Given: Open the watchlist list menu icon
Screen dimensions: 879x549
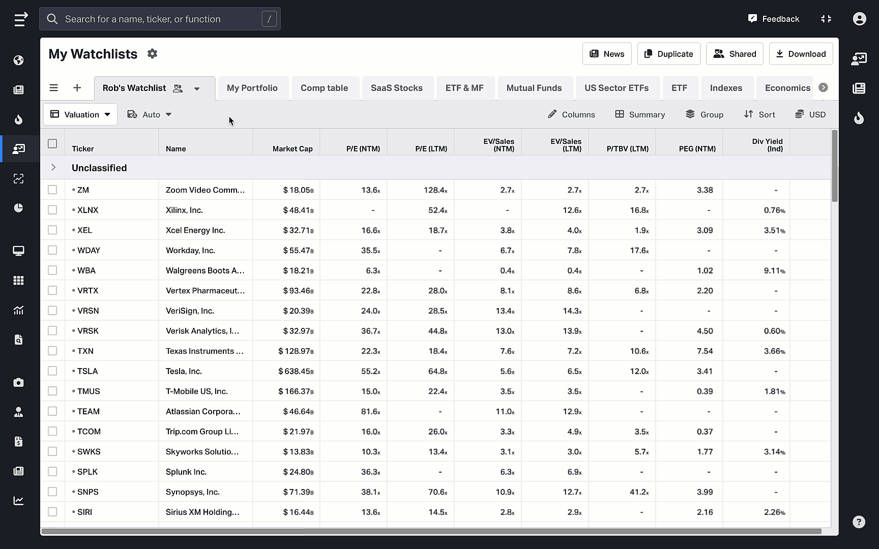Looking at the screenshot, I should [53, 88].
